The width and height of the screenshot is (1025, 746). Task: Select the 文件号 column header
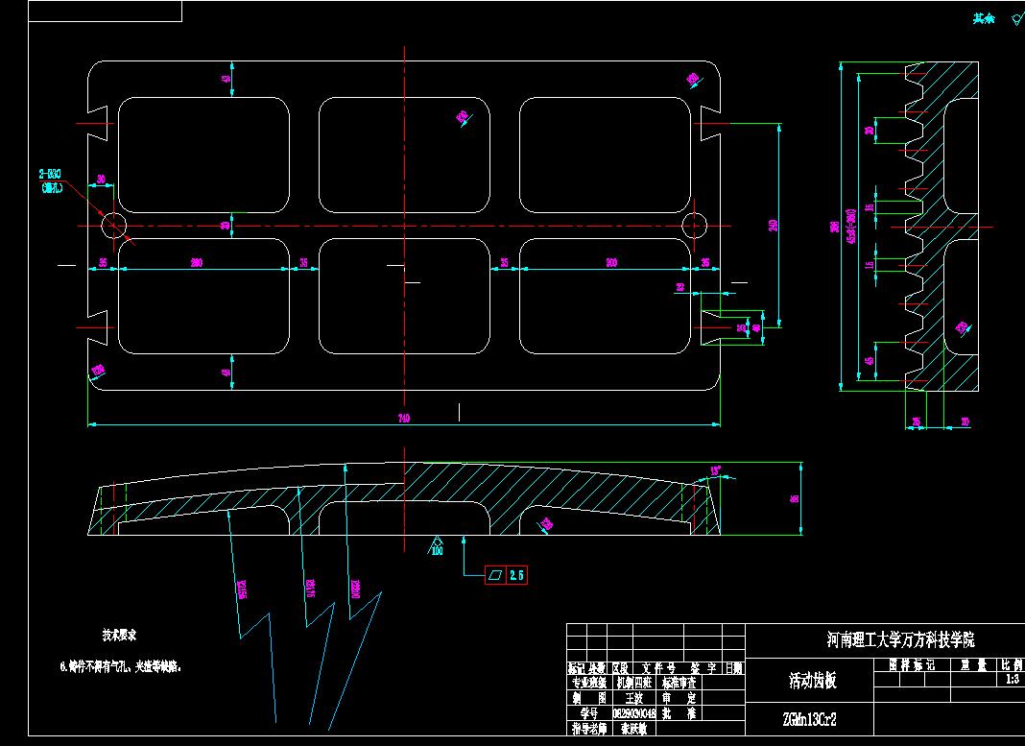pyautogui.click(x=658, y=668)
